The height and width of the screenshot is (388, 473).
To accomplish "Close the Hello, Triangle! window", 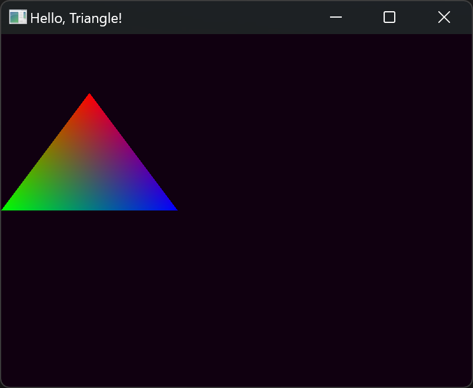I will 444,18.
